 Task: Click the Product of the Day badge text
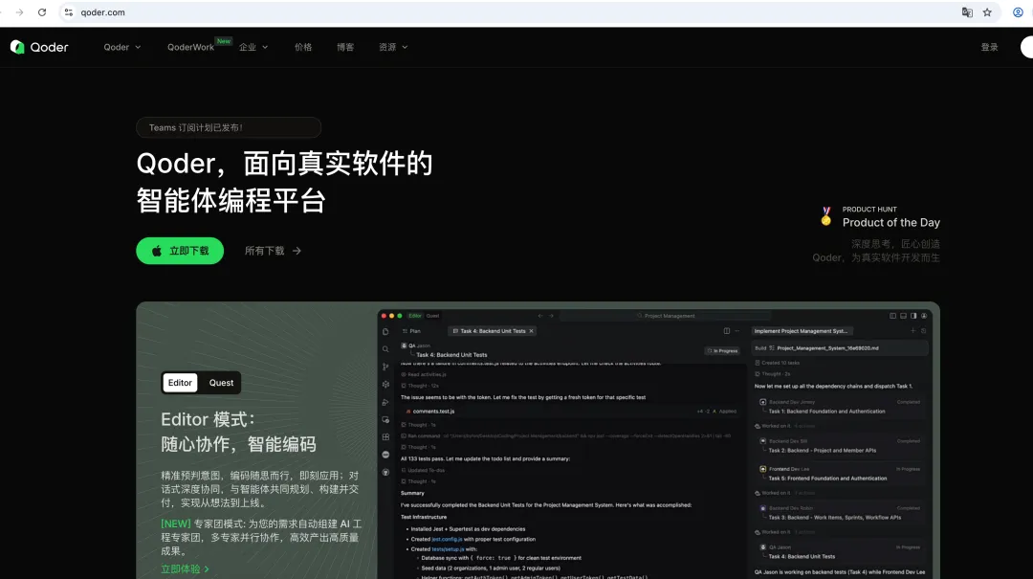coord(890,222)
